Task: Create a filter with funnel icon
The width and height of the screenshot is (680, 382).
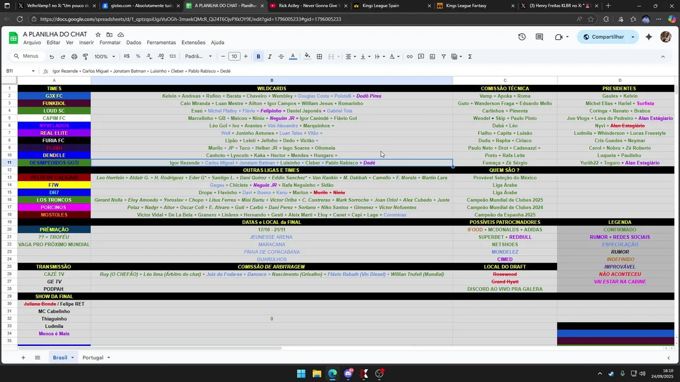Action: [x=444, y=57]
